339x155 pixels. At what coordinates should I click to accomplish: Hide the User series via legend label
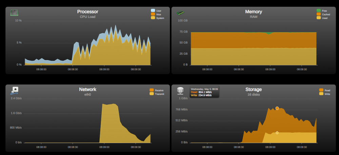pyautogui.click(x=159, y=11)
